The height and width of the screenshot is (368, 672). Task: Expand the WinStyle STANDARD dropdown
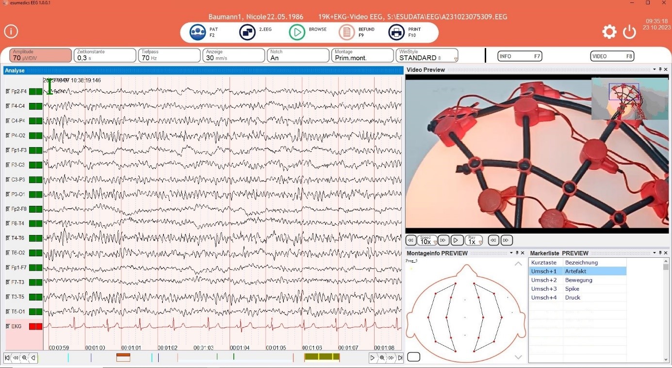tap(455, 58)
